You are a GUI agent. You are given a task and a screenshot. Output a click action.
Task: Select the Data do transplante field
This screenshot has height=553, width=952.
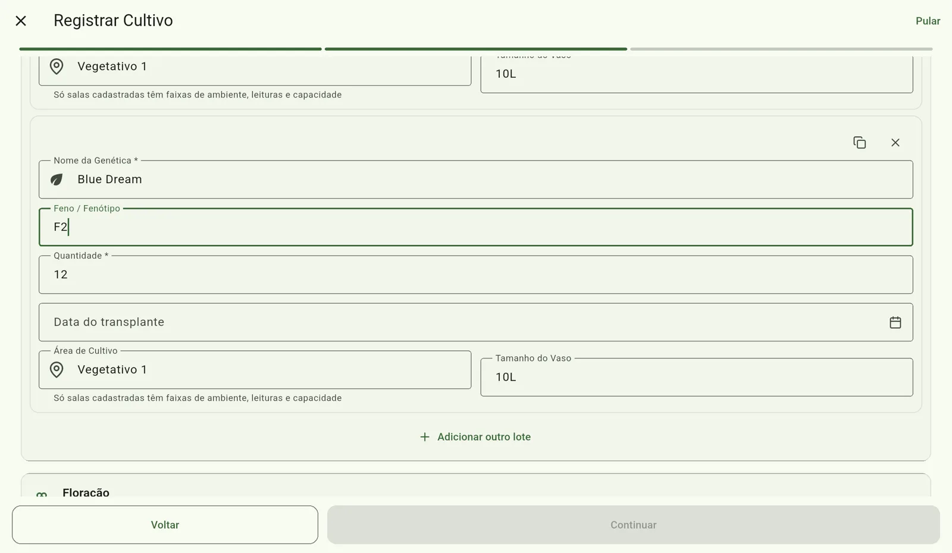coord(475,322)
